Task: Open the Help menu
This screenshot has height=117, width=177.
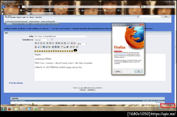Action: [x=30, y=4]
